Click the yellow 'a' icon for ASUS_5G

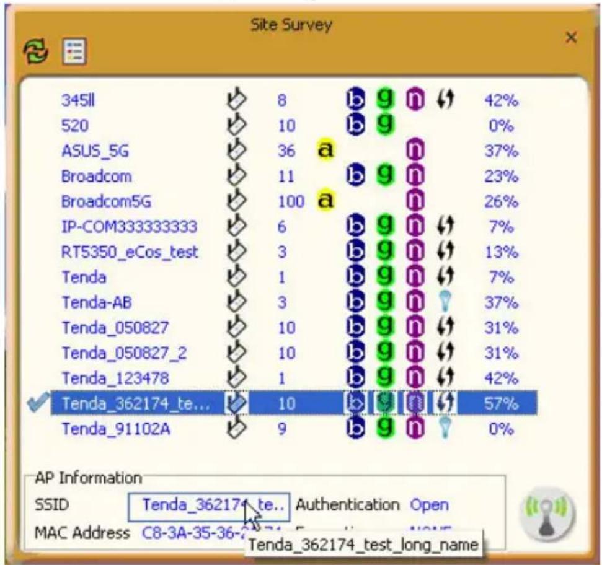(325, 149)
